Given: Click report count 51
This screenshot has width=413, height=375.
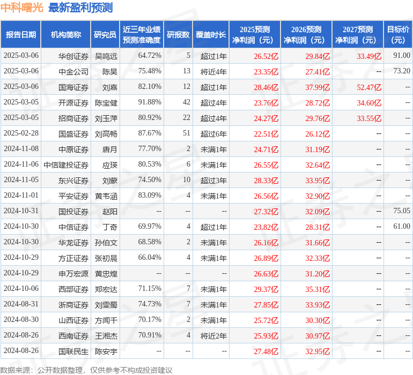Looking at the screenshot, I should click(187, 133).
